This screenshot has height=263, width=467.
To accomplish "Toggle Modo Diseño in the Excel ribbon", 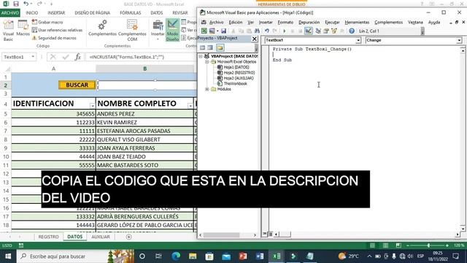I will (x=172, y=31).
